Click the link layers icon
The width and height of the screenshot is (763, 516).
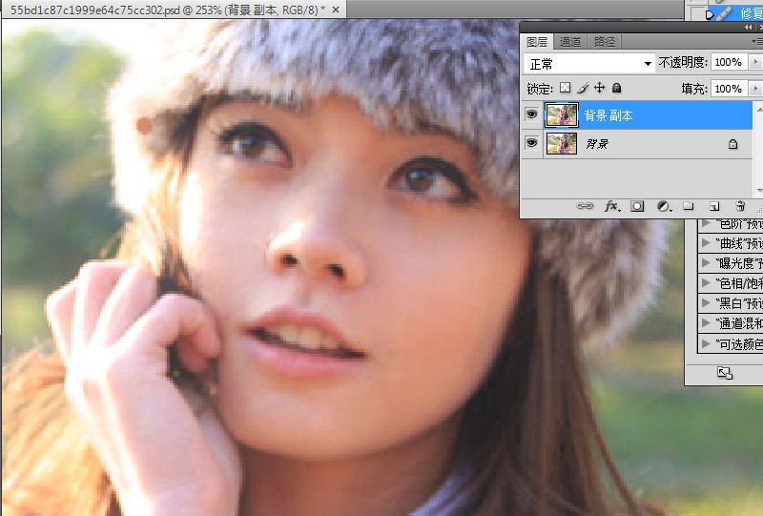point(585,206)
